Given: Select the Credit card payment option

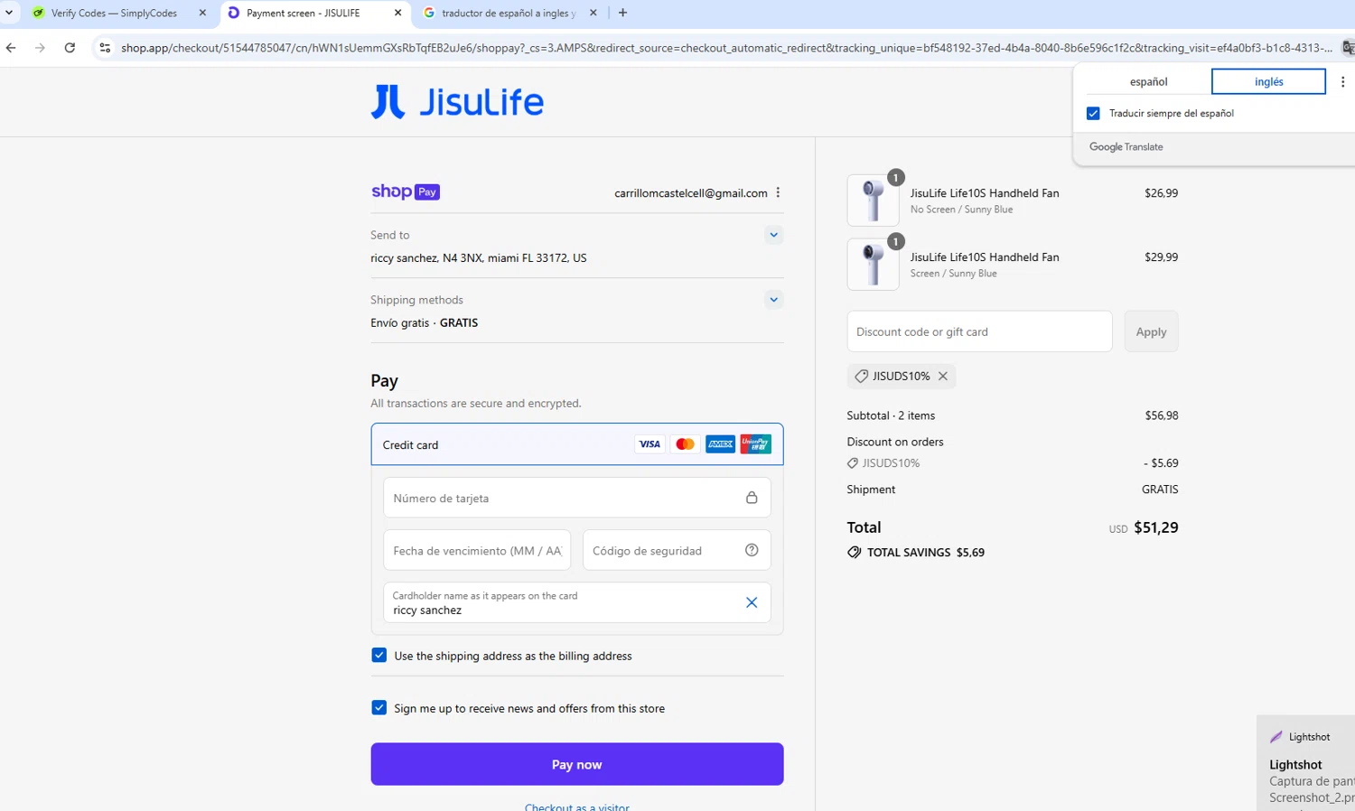Looking at the screenshot, I should click(576, 444).
